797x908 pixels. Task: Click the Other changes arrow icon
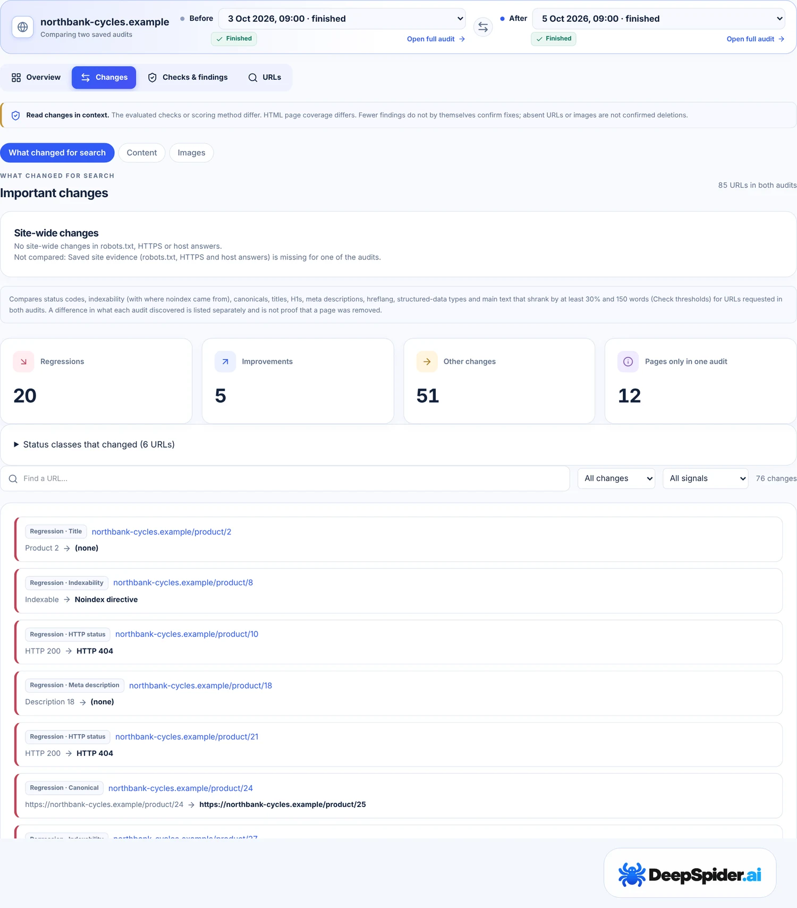point(427,361)
